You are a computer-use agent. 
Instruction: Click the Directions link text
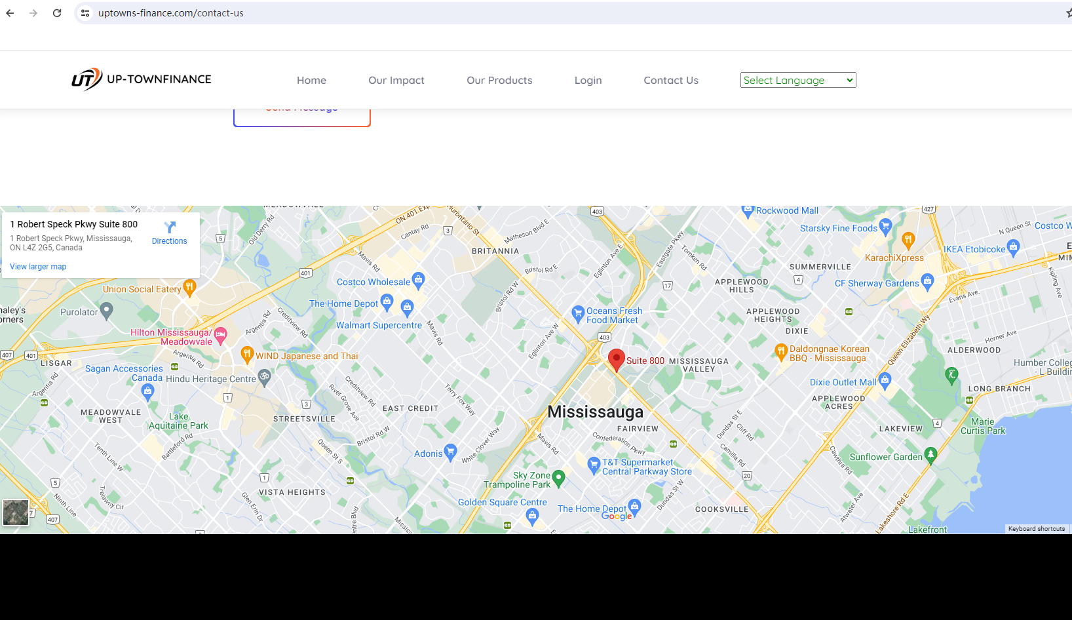170,241
